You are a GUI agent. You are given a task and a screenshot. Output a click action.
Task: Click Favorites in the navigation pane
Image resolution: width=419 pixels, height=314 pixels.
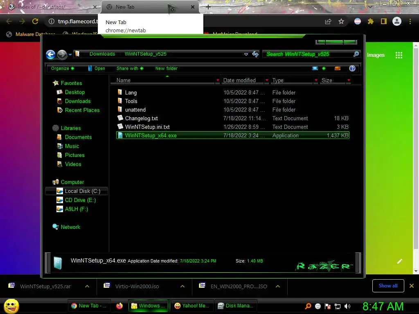tap(71, 83)
